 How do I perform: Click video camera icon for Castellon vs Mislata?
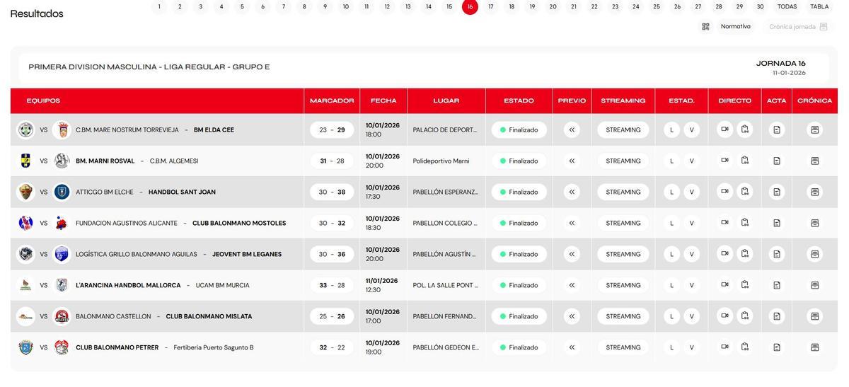pyautogui.click(x=724, y=316)
